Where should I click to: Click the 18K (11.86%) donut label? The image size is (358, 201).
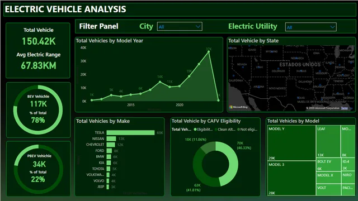[x=195, y=139]
